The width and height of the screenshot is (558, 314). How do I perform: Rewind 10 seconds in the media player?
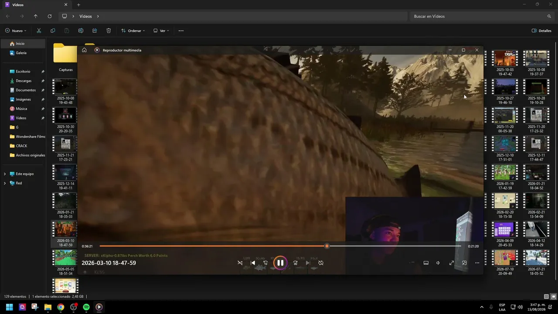pyautogui.click(x=265, y=263)
